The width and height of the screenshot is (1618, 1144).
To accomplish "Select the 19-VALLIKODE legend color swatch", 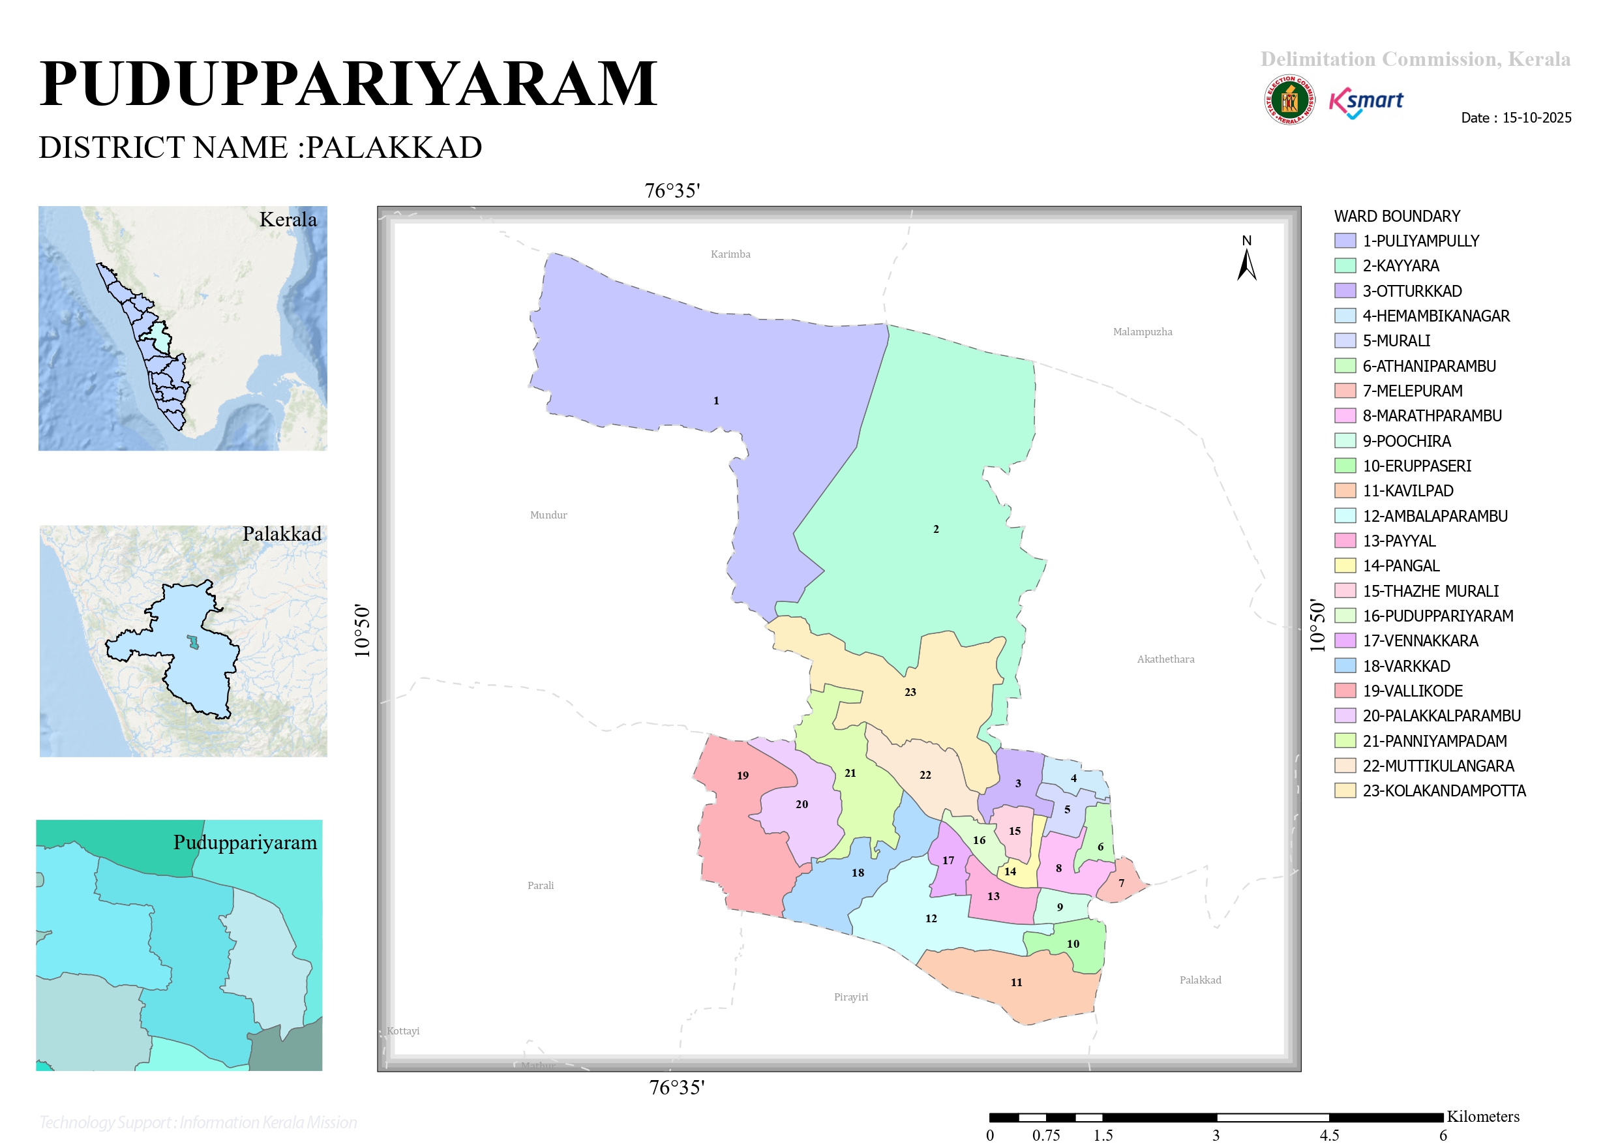I will pos(1345,691).
